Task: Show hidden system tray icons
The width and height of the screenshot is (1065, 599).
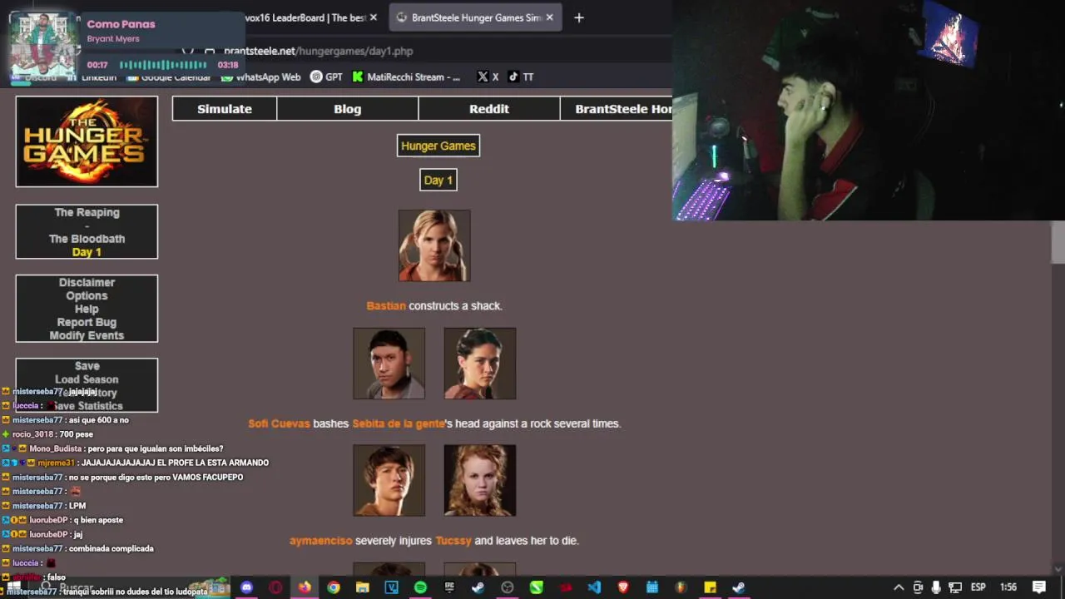Action: (x=899, y=587)
